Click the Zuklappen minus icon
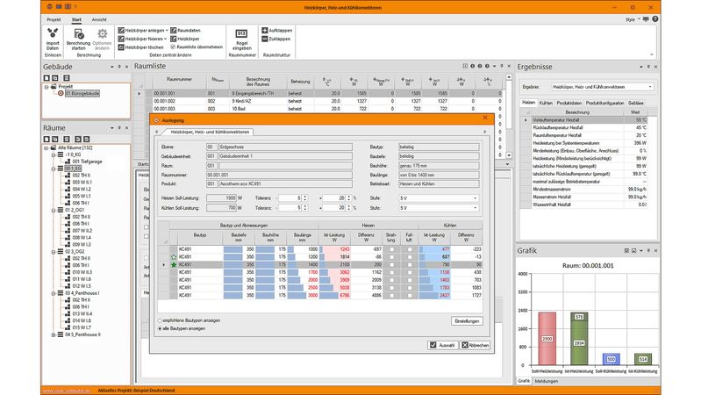This screenshot has height=395, width=701. 263,39
